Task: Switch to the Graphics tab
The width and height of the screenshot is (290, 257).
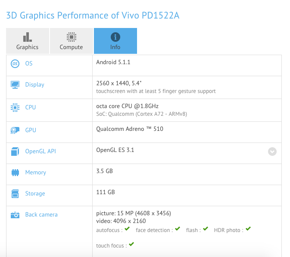Action: click(x=28, y=41)
